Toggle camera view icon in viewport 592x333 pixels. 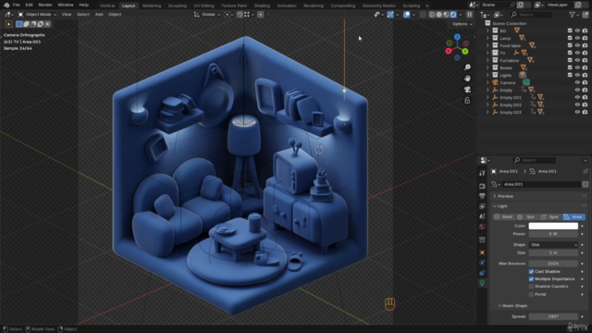point(467,90)
